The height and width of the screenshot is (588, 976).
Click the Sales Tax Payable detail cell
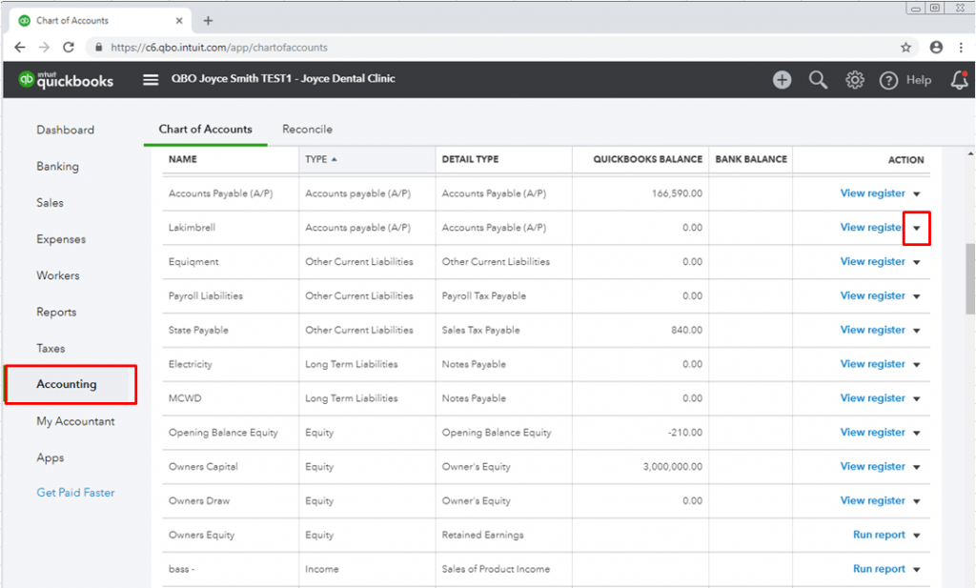coord(480,331)
